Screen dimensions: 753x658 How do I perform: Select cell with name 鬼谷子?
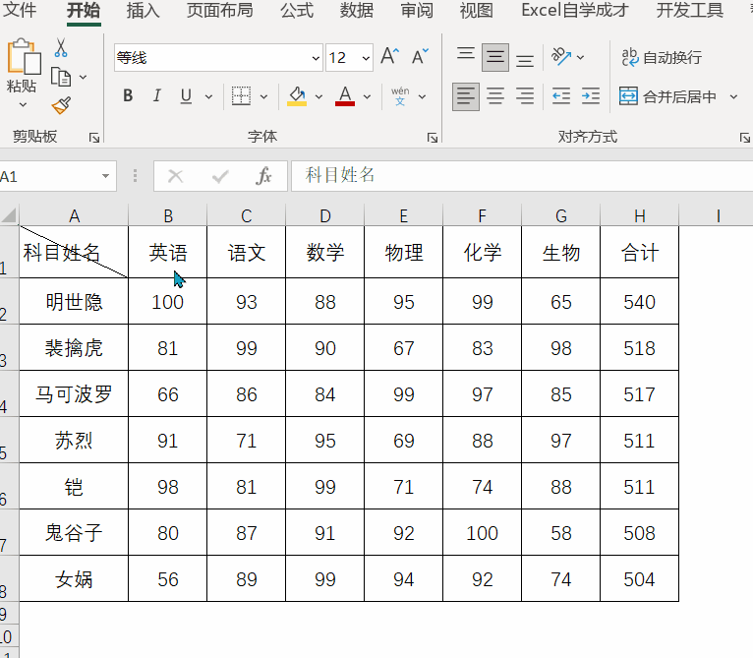click(x=74, y=532)
